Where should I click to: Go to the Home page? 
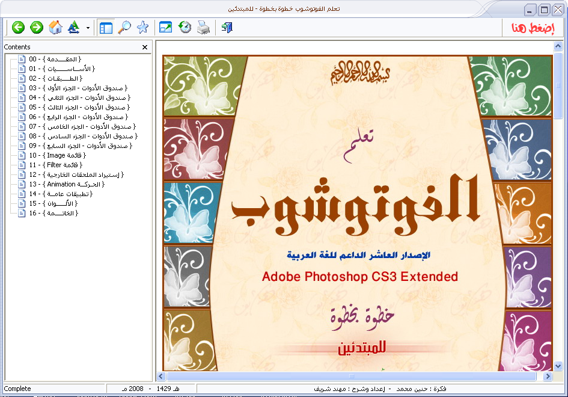click(x=55, y=27)
